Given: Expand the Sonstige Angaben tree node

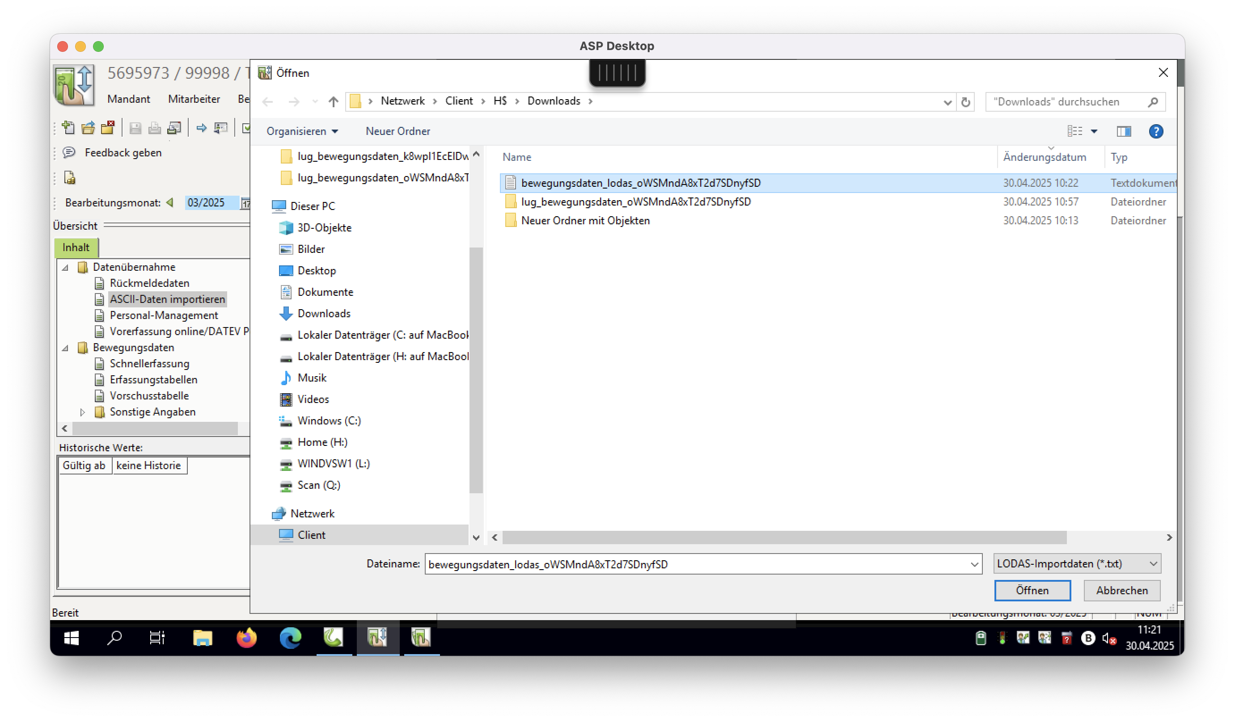Looking at the screenshot, I should coord(82,412).
